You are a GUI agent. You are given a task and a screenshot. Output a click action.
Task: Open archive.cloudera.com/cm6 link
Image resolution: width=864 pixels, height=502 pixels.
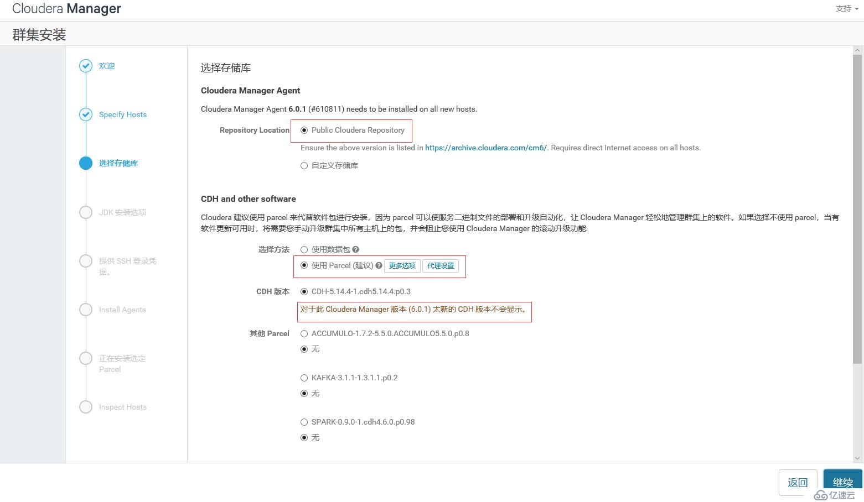point(486,148)
